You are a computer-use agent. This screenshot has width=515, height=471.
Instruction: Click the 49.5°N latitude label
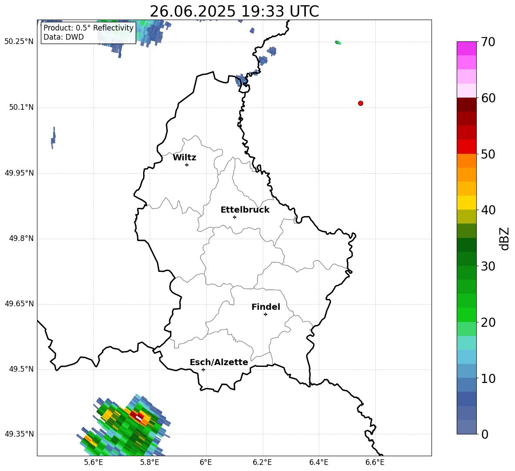pyautogui.click(x=21, y=369)
